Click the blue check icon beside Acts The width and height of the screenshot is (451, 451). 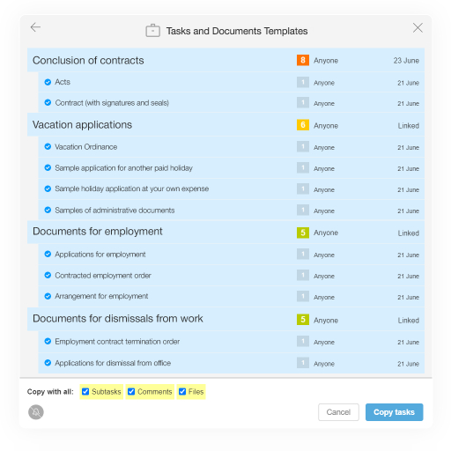coord(48,82)
